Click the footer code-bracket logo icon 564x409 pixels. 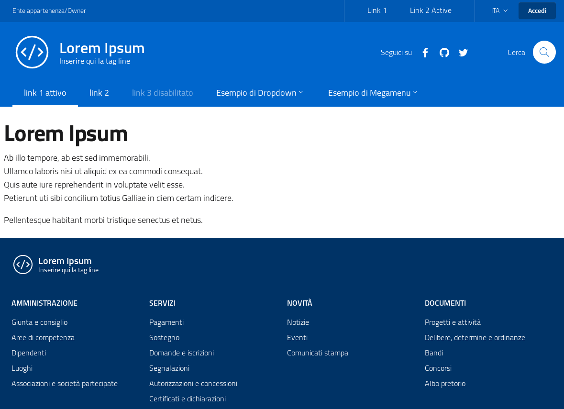23,265
